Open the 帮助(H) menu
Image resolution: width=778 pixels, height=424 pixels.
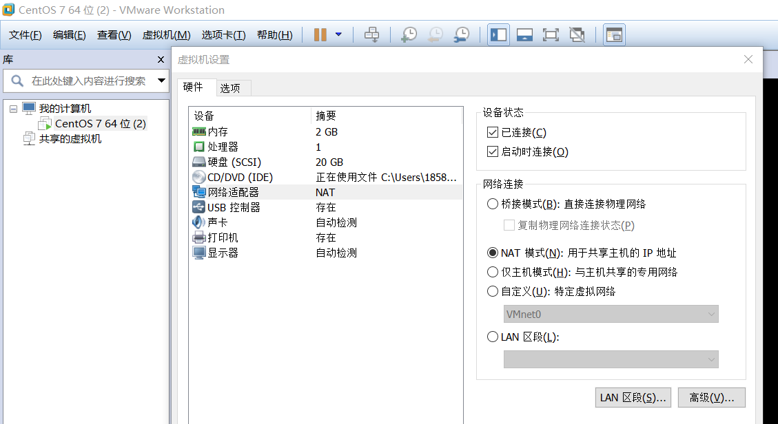pos(275,35)
